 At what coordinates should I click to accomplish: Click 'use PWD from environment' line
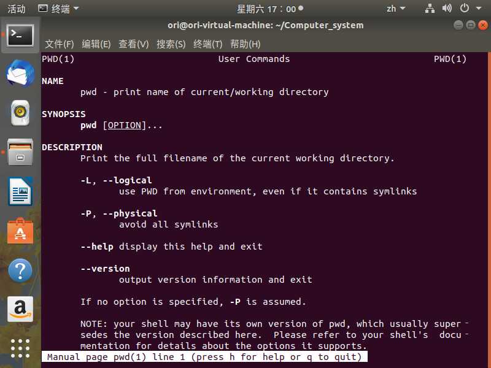coord(268,191)
